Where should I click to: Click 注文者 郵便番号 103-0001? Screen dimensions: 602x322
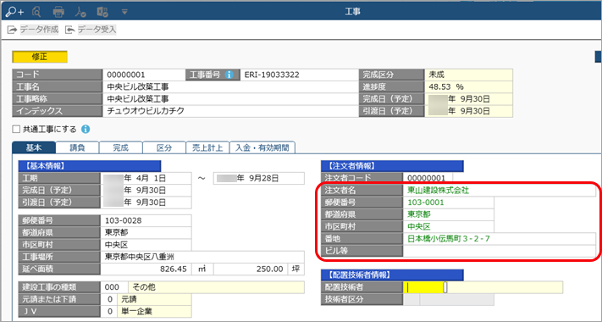pyautogui.click(x=449, y=203)
